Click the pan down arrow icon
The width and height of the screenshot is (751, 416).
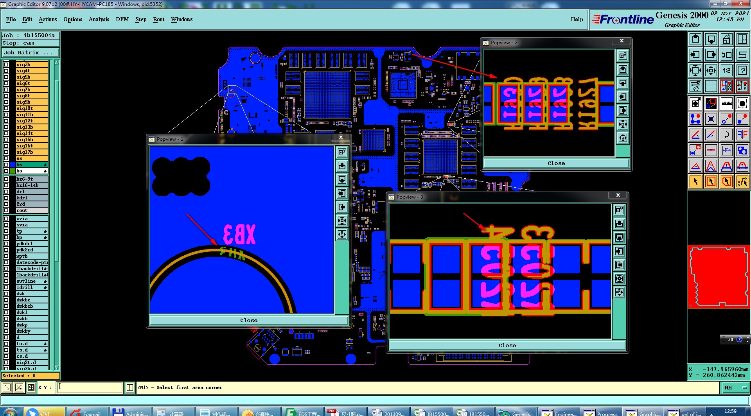711,39
